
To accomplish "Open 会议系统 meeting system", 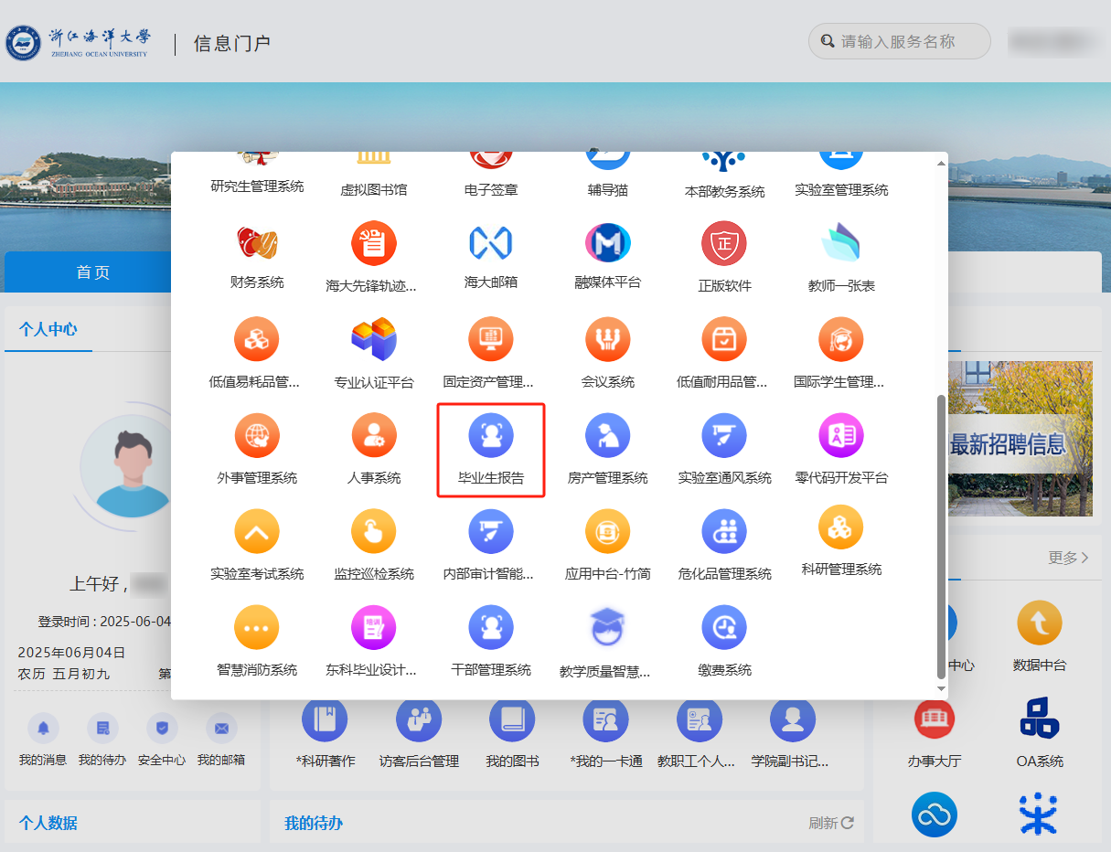I will click(x=608, y=340).
